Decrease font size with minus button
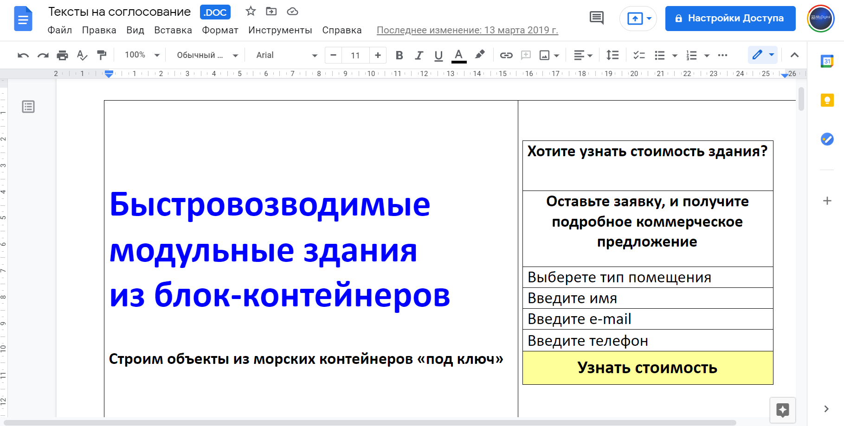This screenshot has width=844, height=426. tap(333, 56)
